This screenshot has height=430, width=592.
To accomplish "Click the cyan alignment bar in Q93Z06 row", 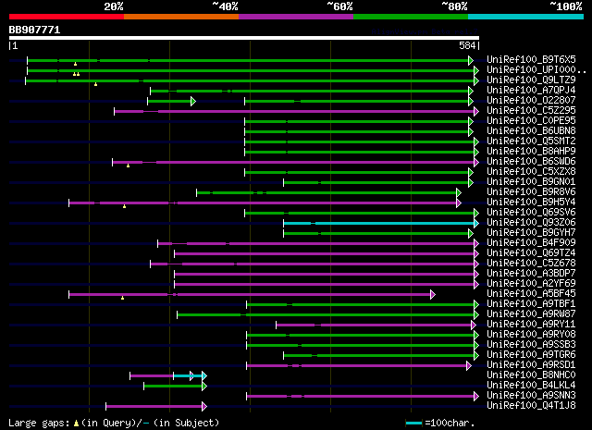I will pyautogui.click(x=381, y=224).
